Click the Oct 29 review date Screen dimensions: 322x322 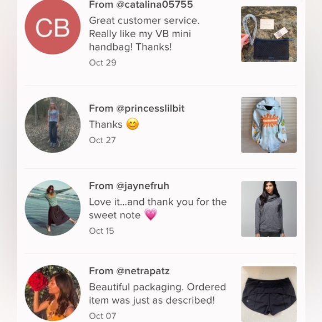pos(103,63)
